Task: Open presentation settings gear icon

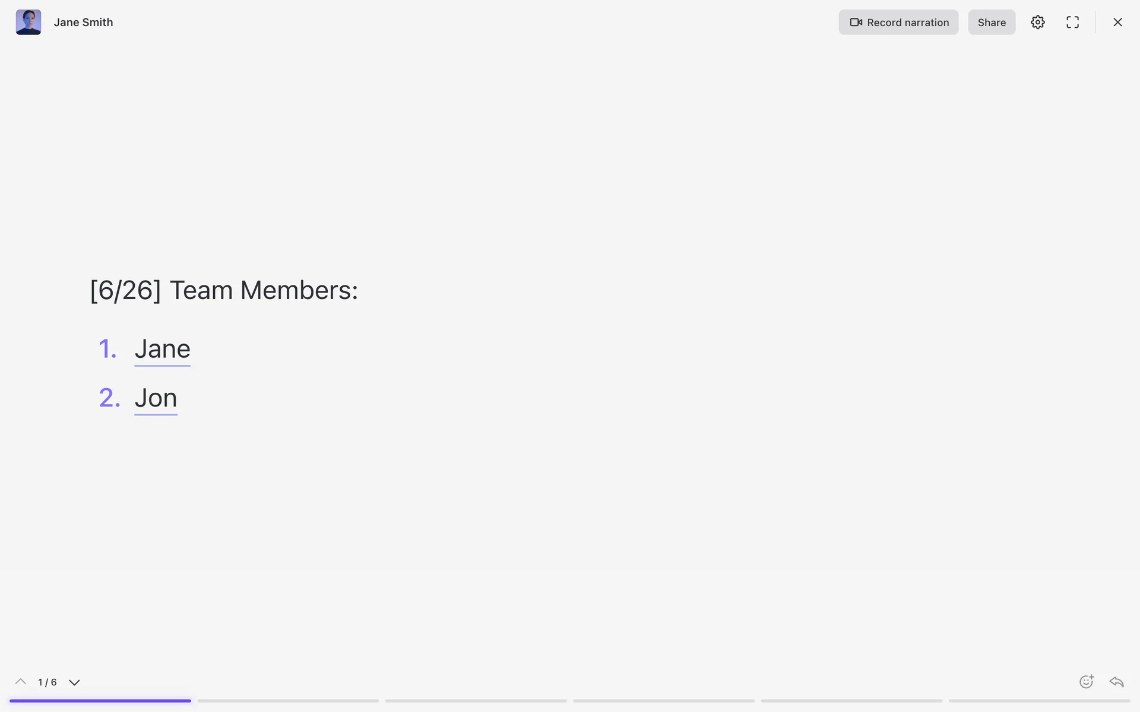Action: pyautogui.click(x=1037, y=23)
